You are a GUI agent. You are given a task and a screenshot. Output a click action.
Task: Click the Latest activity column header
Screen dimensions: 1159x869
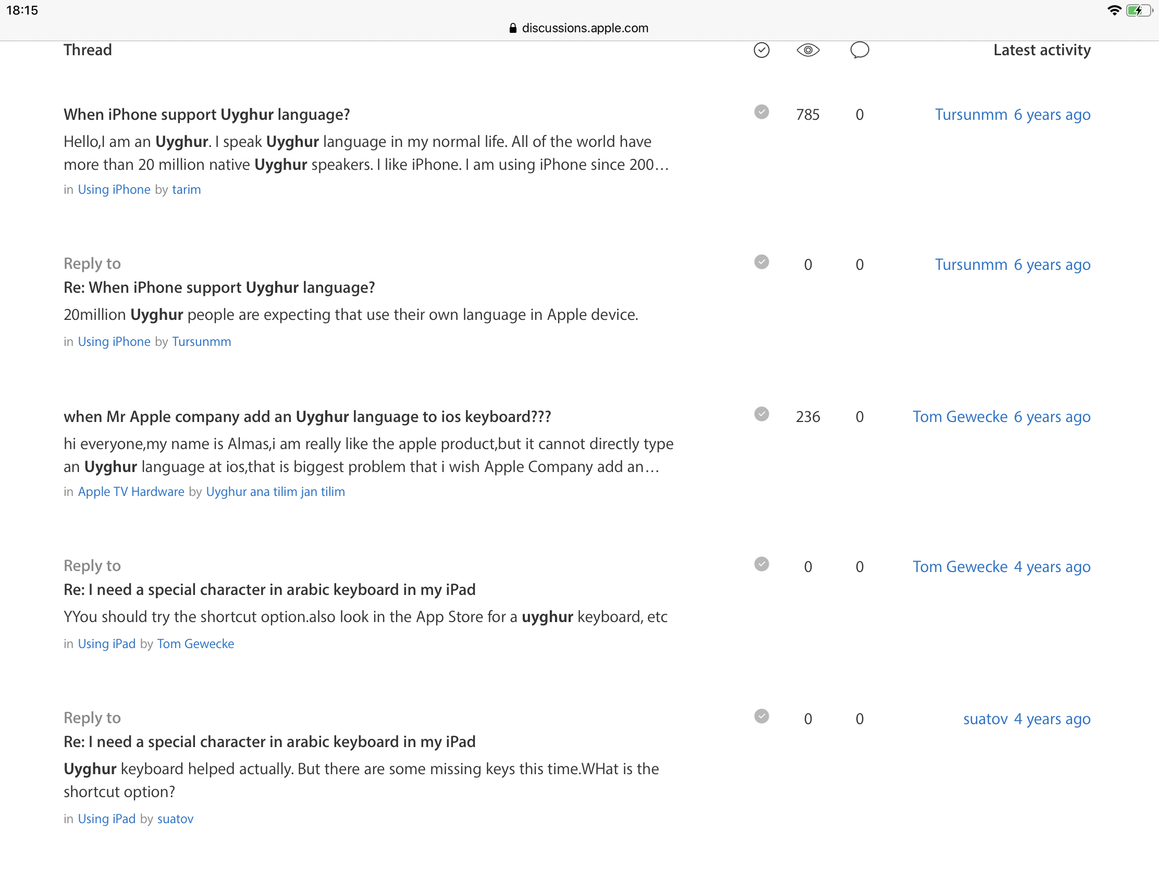[1041, 51]
